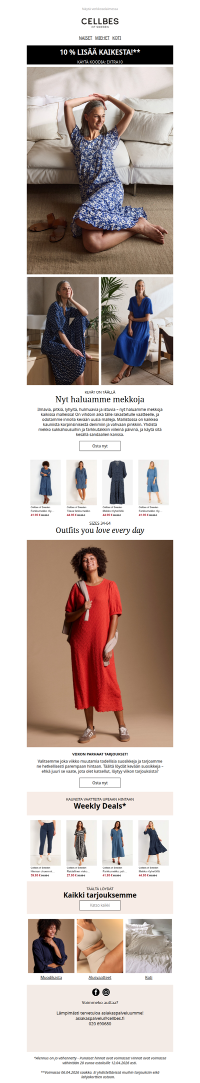Screen dimensions: 200x1083
Task: Open the Facebook icon link
Action: point(96,992)
